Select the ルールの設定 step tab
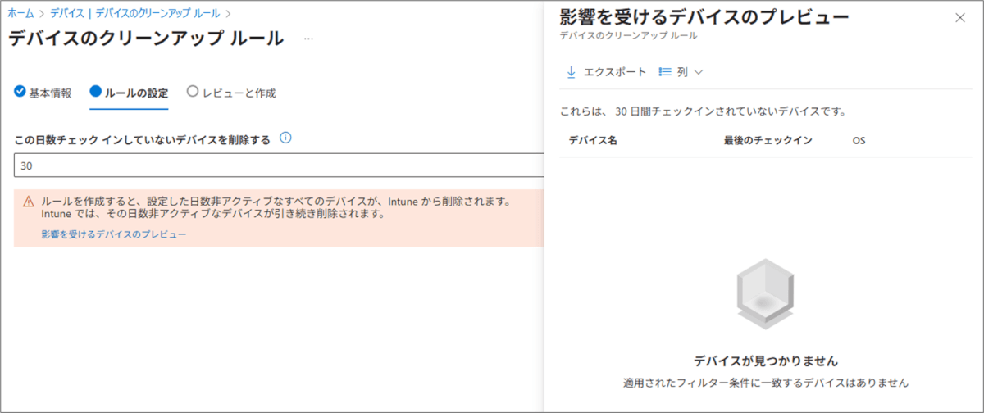The image size is (984, 413). tap(129, 93)
